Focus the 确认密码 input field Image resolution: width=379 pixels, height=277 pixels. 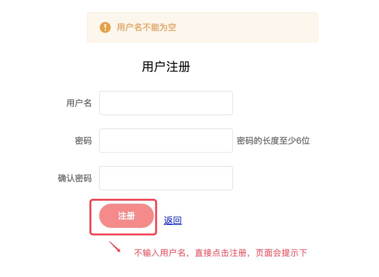pyautogui.click(x=166, y=178)
